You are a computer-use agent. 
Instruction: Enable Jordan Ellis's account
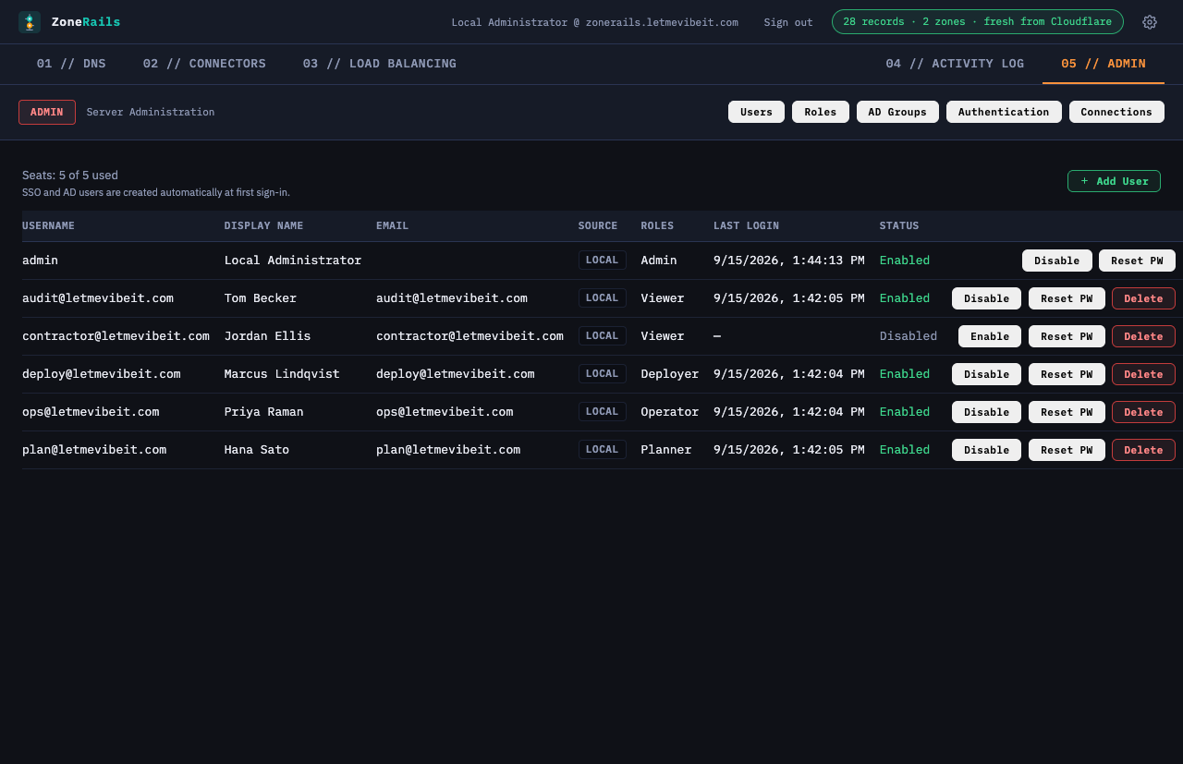click(x=990, y=336)
